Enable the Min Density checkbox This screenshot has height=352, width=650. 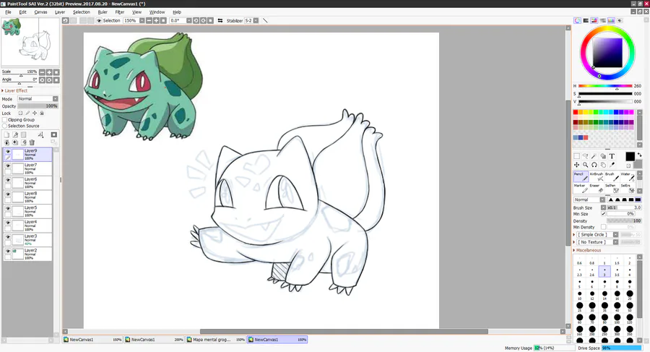tap(604, 227)
